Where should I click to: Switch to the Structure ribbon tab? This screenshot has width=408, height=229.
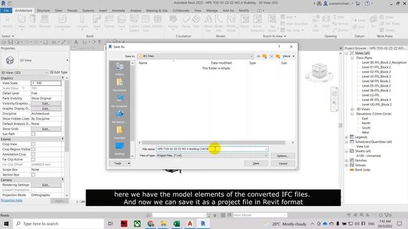tap(43, 10)
